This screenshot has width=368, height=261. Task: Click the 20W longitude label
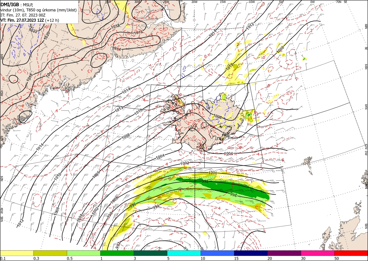pyautogui.click(x=194, y=1)
